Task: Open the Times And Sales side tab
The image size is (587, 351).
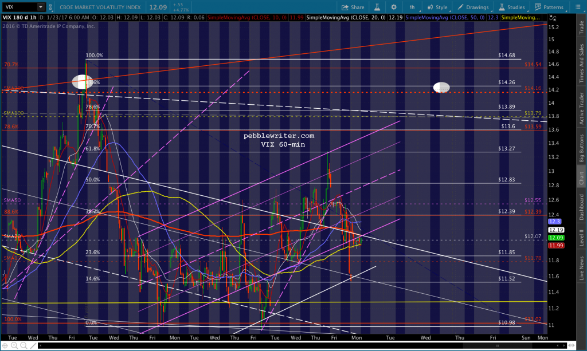Action: click(x=581, y=63)
